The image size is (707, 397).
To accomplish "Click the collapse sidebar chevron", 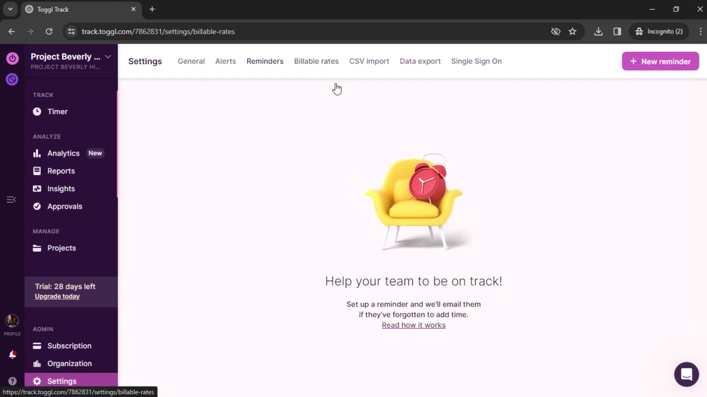I will [12, 199].
